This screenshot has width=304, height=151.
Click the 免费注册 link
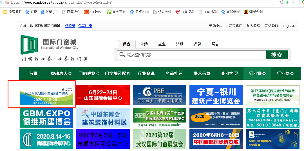(85, 26)
